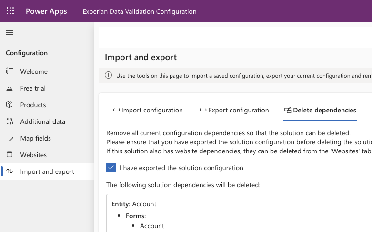Uncheck 'I have exported the solution configuration'
This screenshot has width=372, height=232.
111,168
